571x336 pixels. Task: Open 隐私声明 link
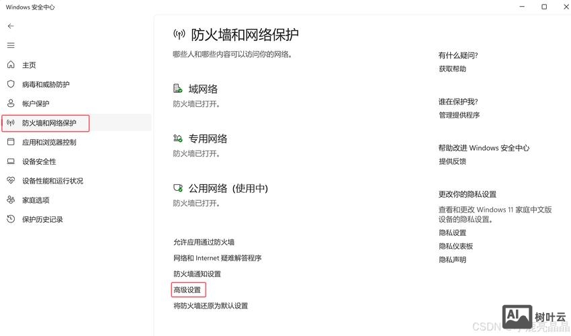point(452,260)
